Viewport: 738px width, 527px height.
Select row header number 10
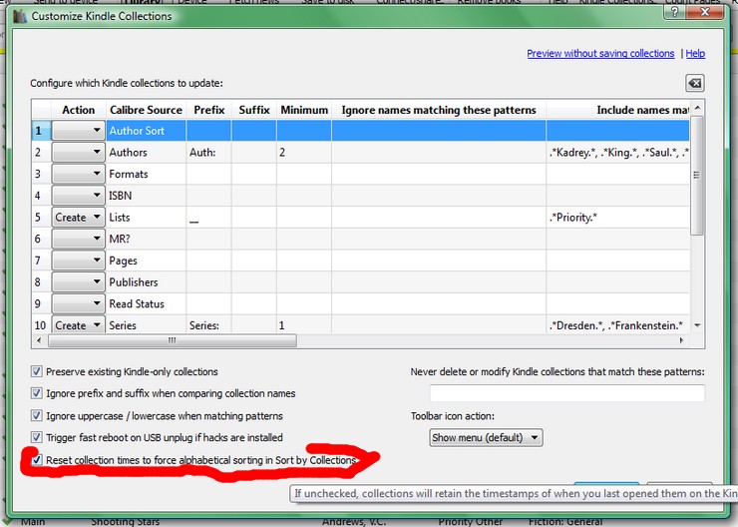click(41, 325)
